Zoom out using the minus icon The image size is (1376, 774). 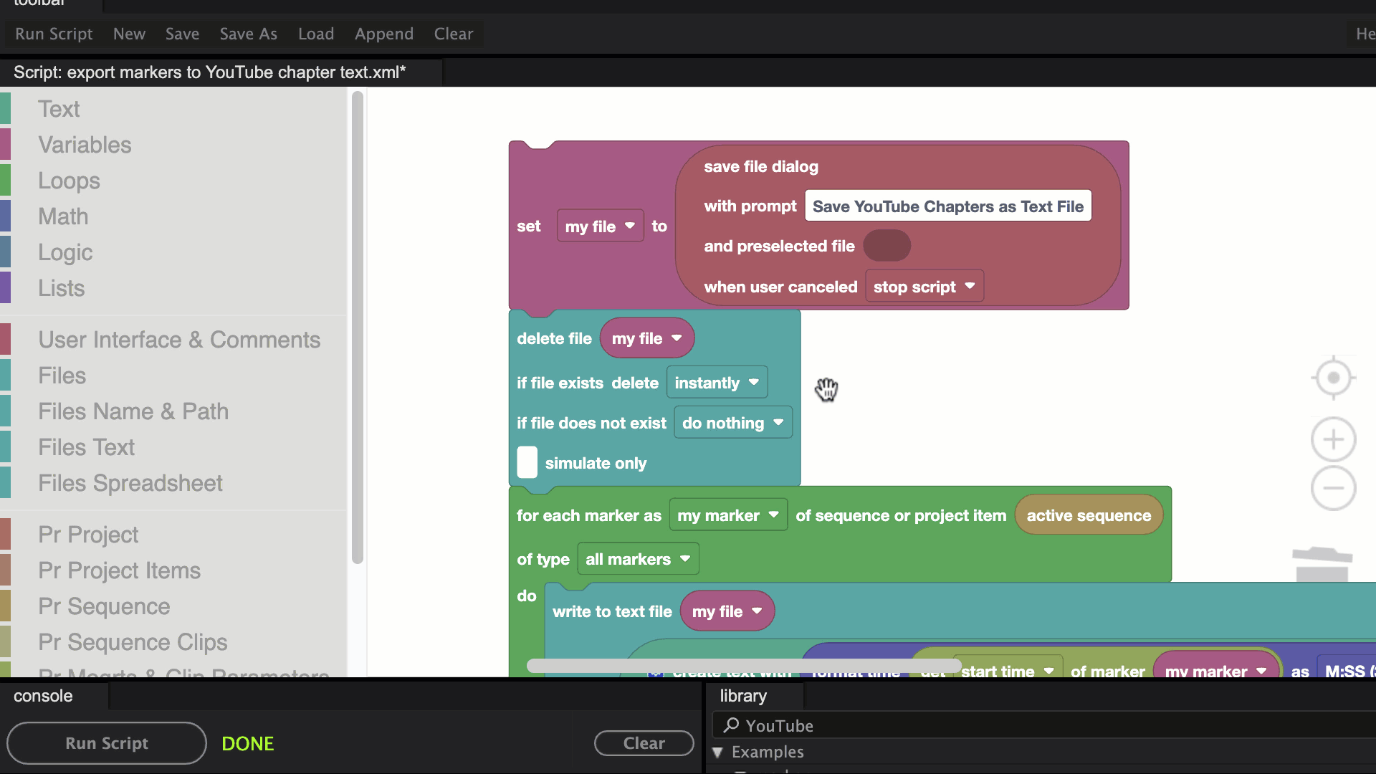1333,488
